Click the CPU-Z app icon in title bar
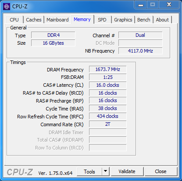182x181 pixels. pos(7,6)
